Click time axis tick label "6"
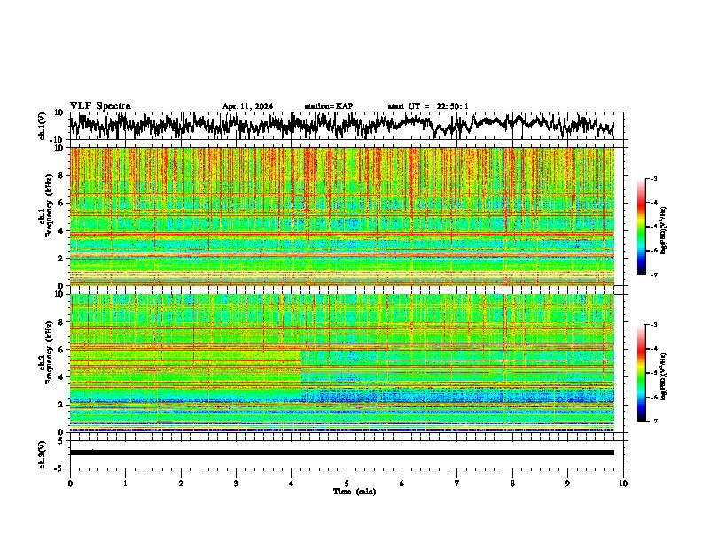Viewport: 702px width, 542px height. [x=402, y=484]
